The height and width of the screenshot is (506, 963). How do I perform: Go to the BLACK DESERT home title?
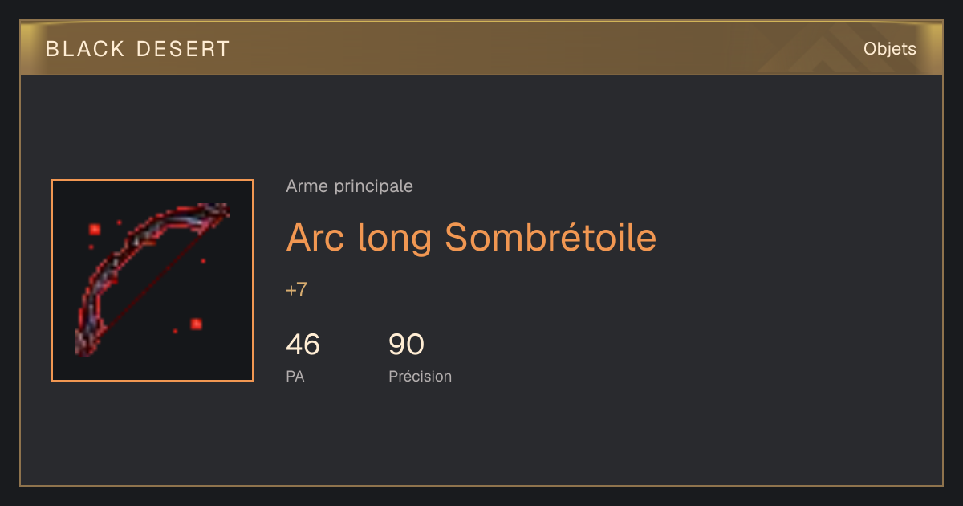click(138, 49)
